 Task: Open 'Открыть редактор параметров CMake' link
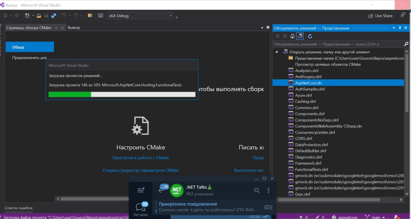[141, 170]
